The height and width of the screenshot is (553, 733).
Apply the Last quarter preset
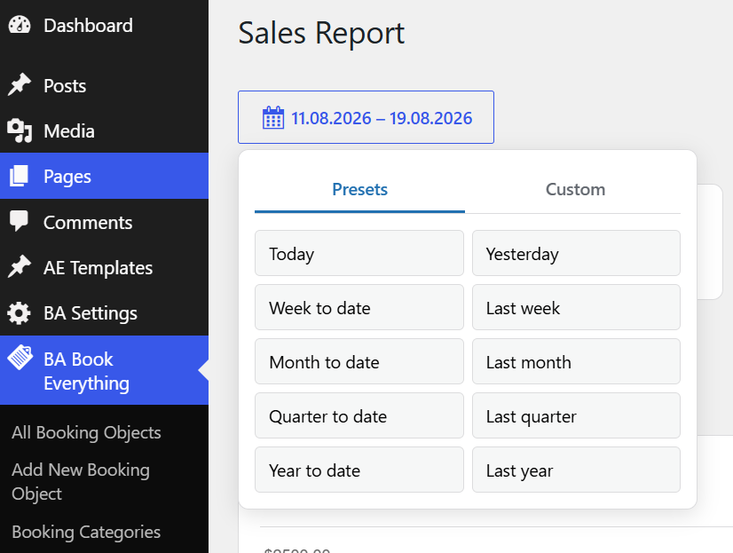click(x=577, y=415)
